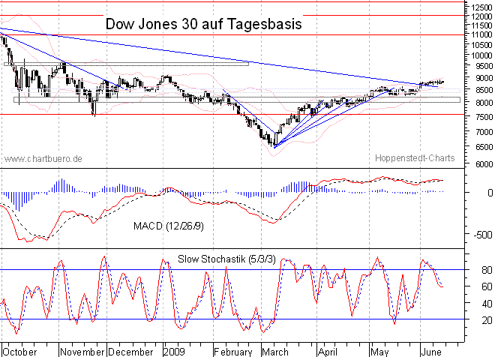Click the stochastic axis value 40
The height and width of the screenshot is (357, 495).
(x=487, y=304)
